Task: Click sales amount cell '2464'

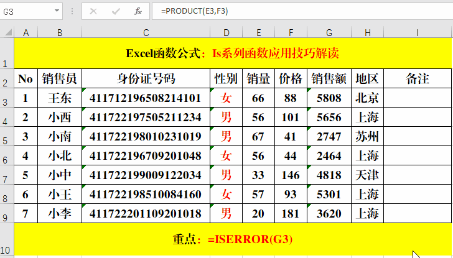Action: [x=329, y=156]
